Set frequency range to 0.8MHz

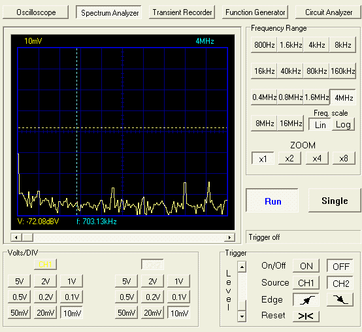click(290, 97)
